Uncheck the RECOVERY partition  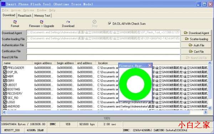tap(5, 94)
